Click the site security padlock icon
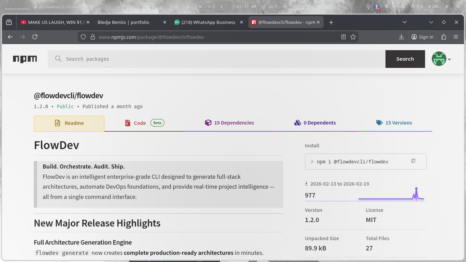 (92, 37)
